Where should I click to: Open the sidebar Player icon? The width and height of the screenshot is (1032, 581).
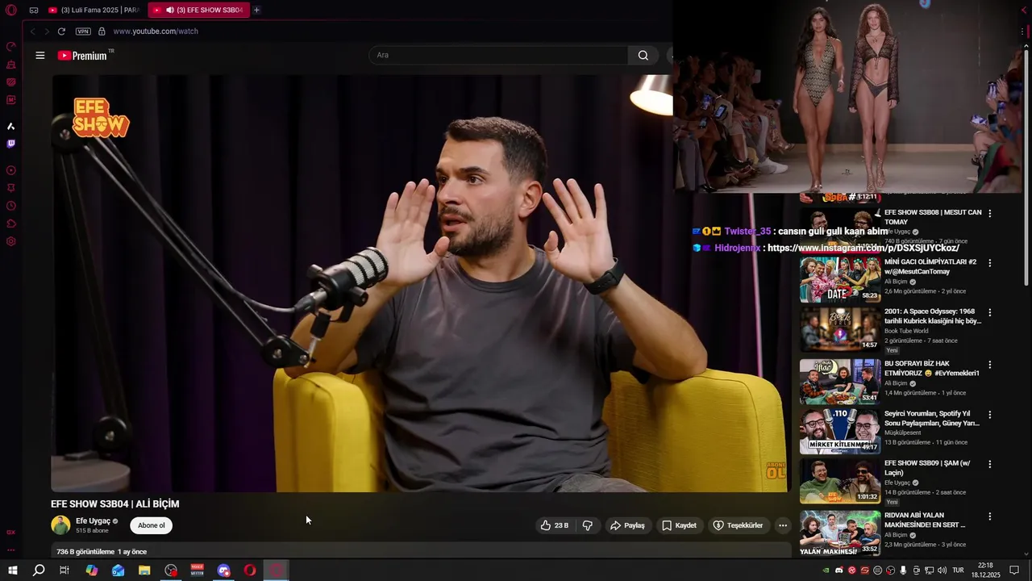coord(11,170)
